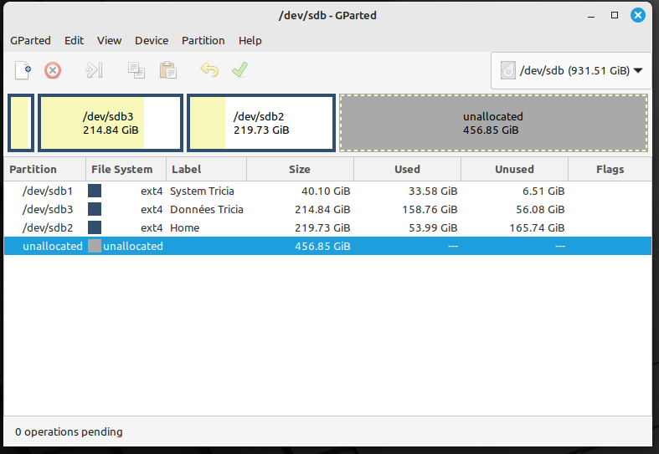Select the small /dev/sdb1 block in disk map
The image size is (659, 454).
point(21,123)
